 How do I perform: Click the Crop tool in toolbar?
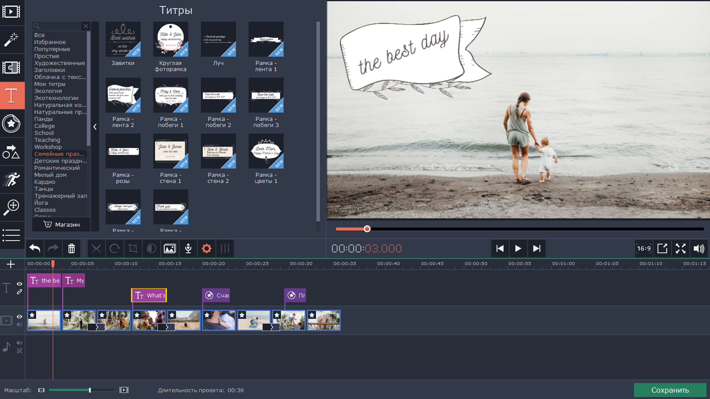(x=133, y=249)
